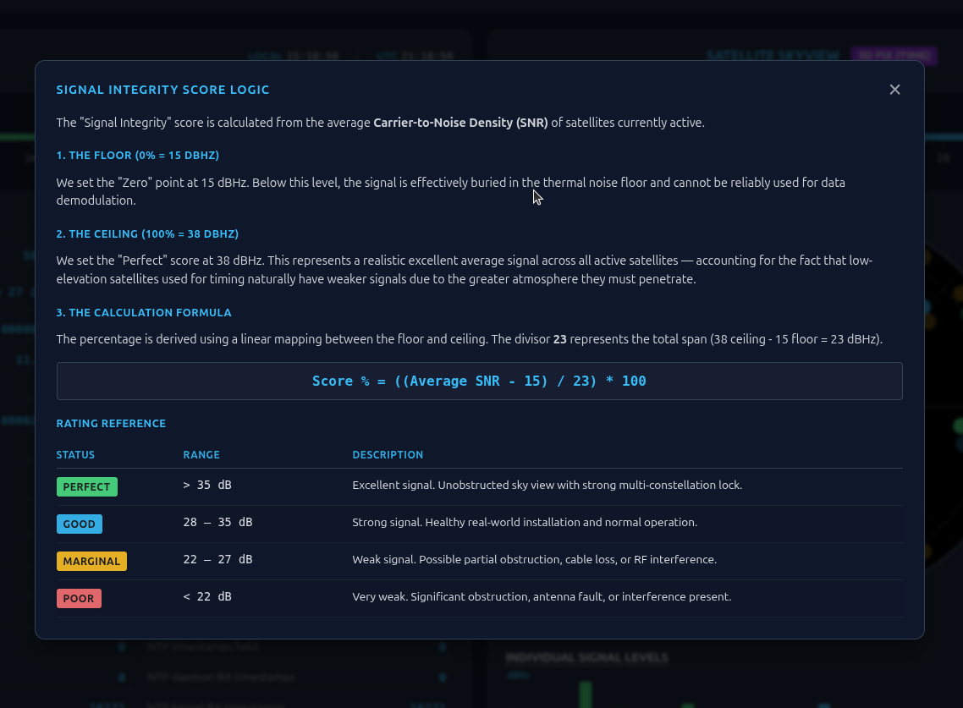Image resolution: width=963 pixels, height=708 pixels.
Task: Click the '22 – 27 dB' range cell
Action: [217, 559]
